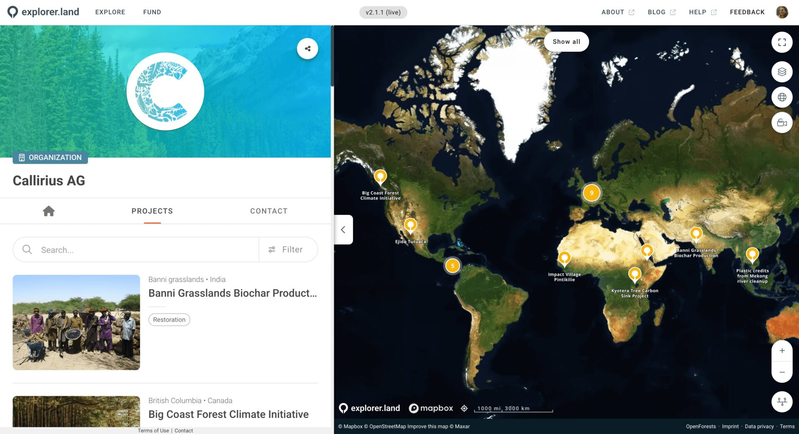Expand the cluster of 5 projects in Central America
The height and width of the screenshot is (434, 799).
click(x=453, y=266)
